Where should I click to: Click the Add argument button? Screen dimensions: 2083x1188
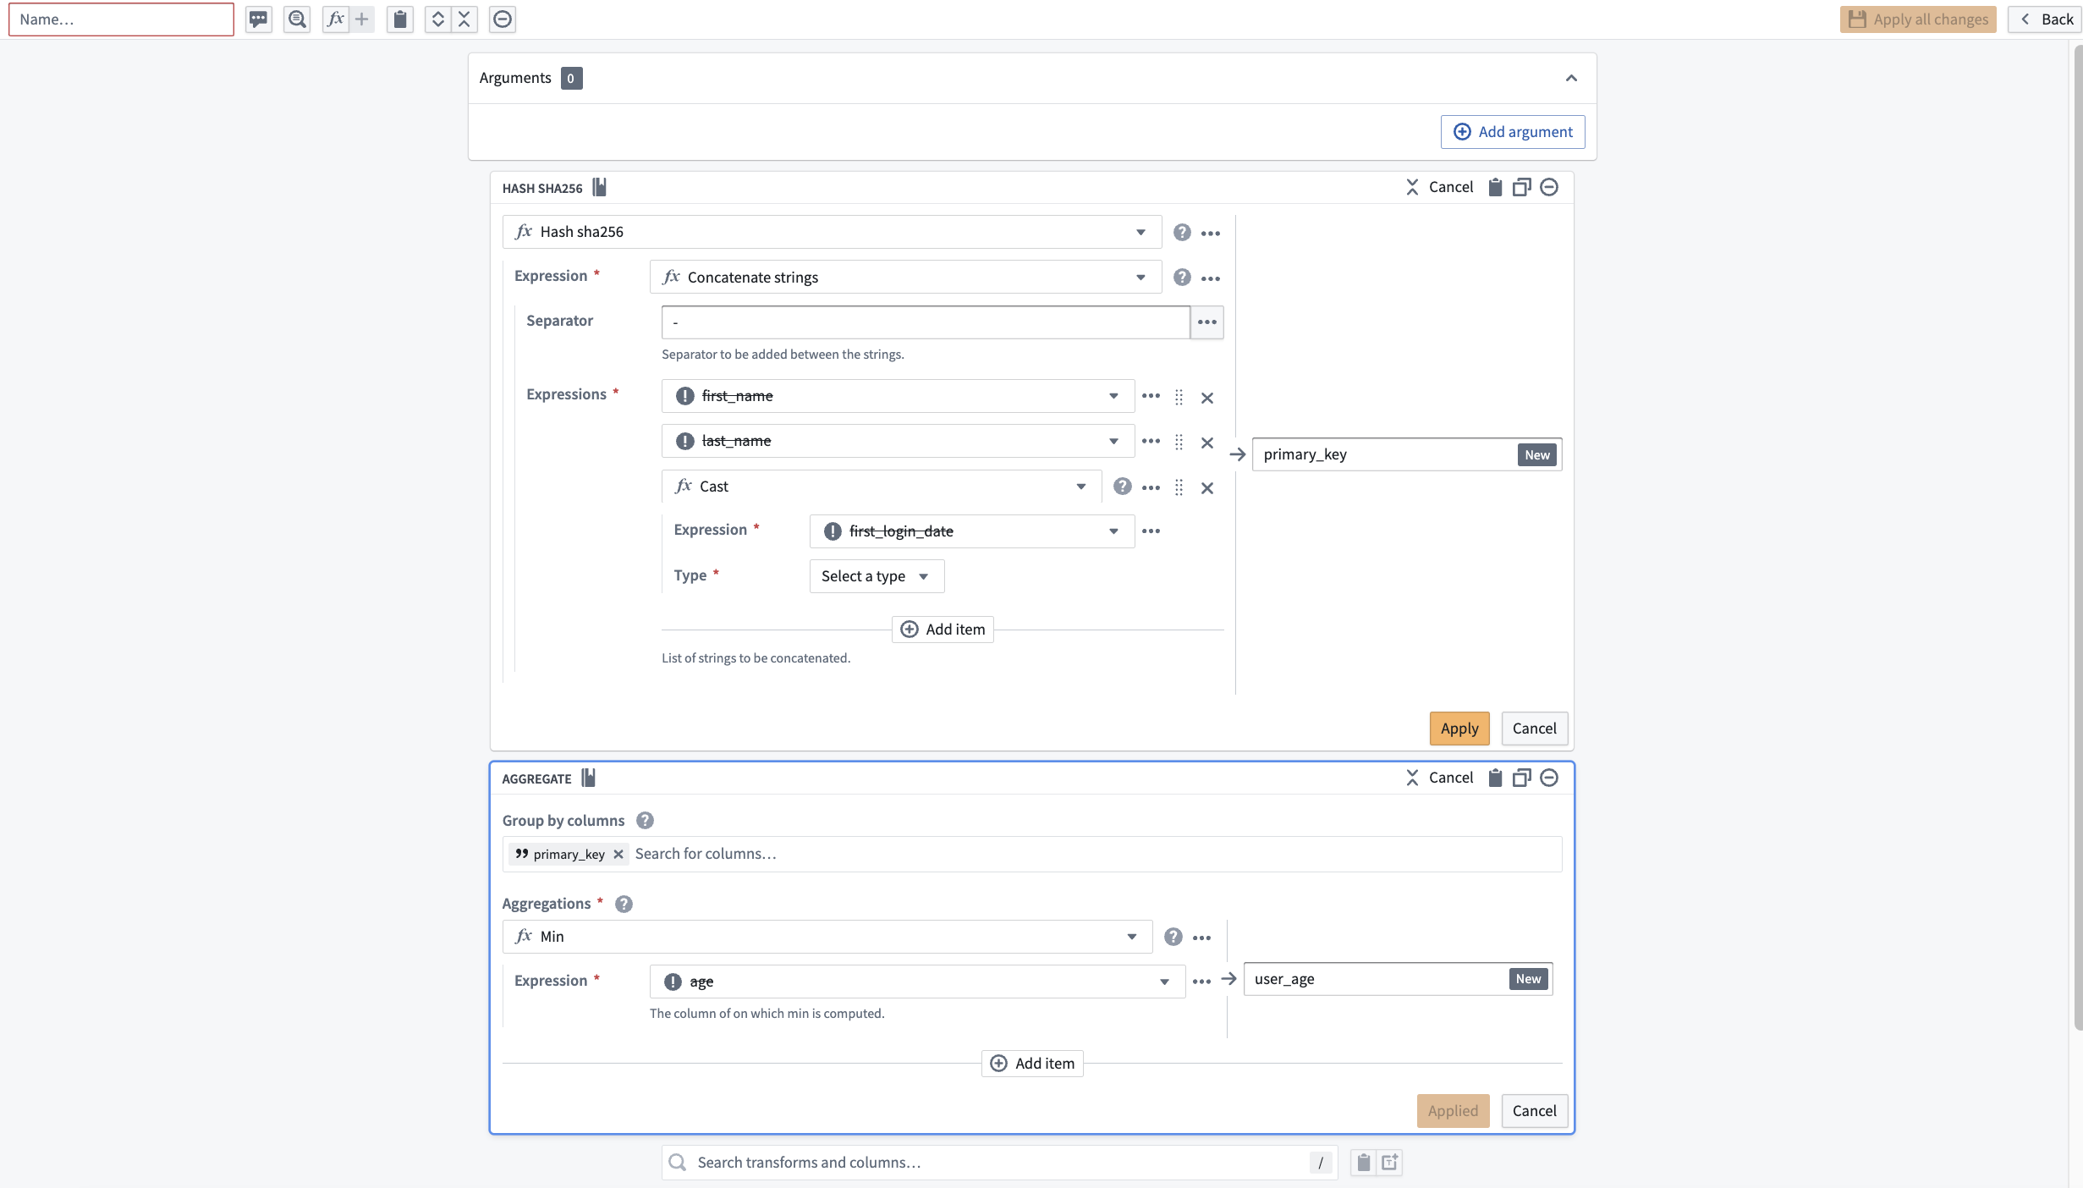[x=1513, y=132]
